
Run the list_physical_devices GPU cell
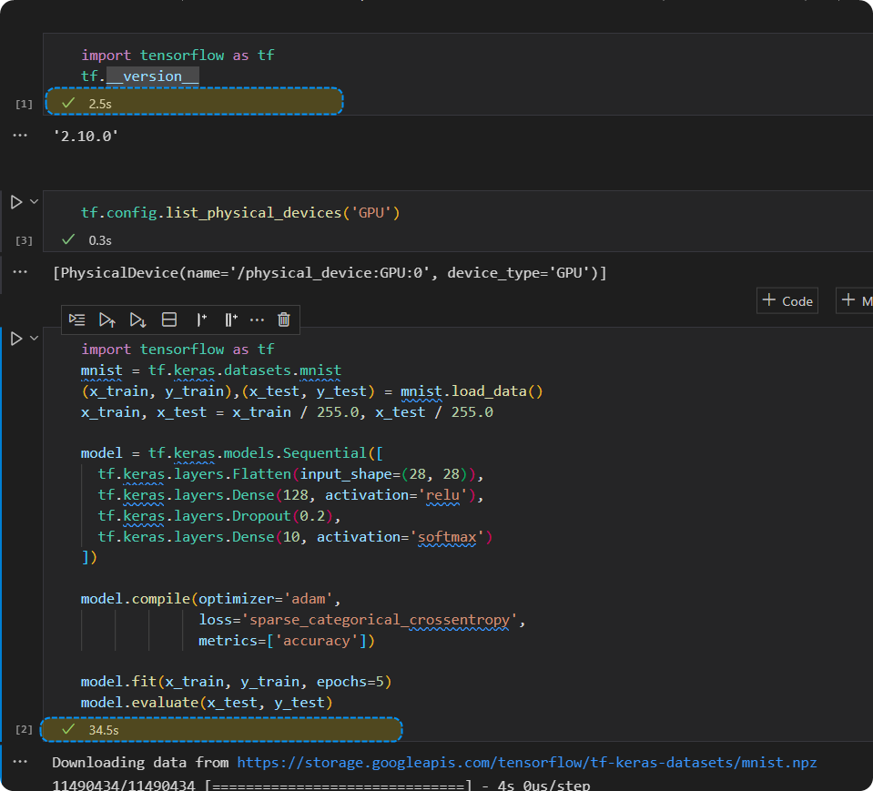click(x=16, y=202)
